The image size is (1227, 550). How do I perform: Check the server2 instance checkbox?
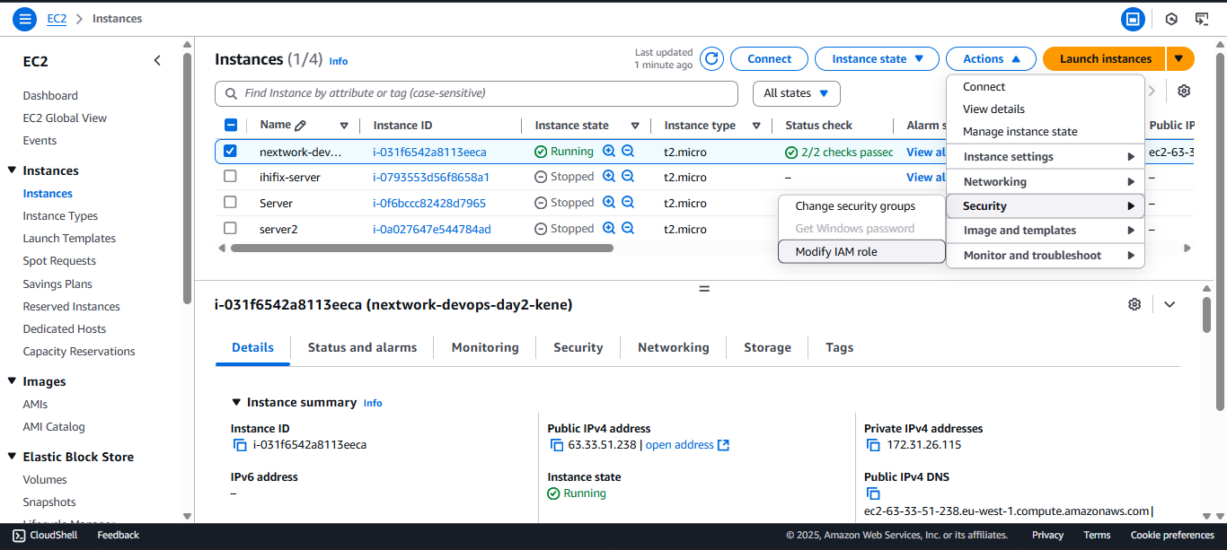tap(231, 229)
